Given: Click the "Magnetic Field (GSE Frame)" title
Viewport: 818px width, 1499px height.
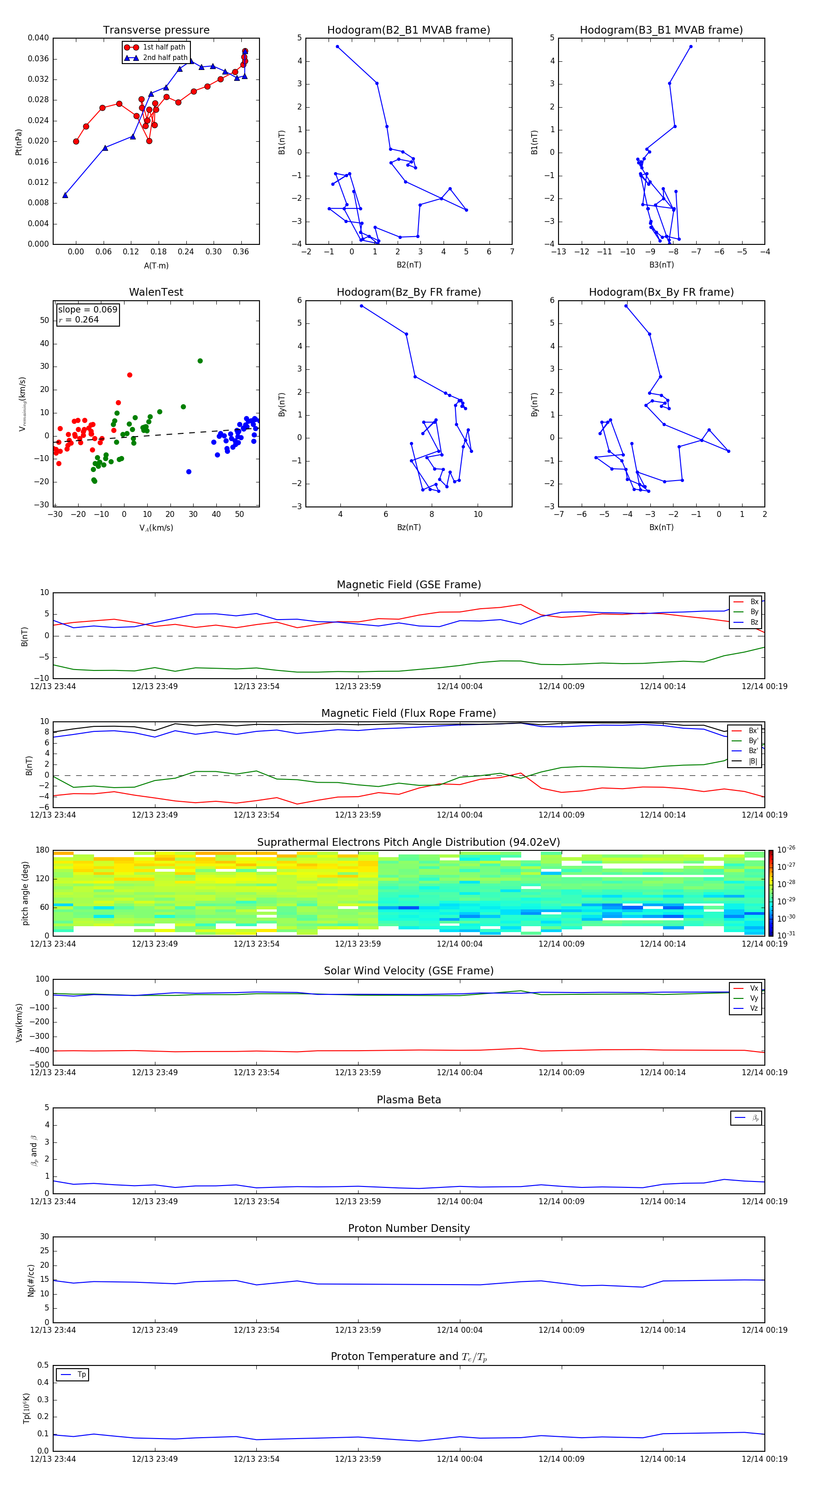Looking at the screenshot, I should pos(409,585).
